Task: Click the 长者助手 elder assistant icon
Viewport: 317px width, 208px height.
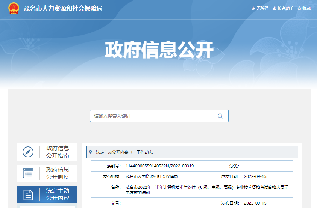Action: [275, 8]
